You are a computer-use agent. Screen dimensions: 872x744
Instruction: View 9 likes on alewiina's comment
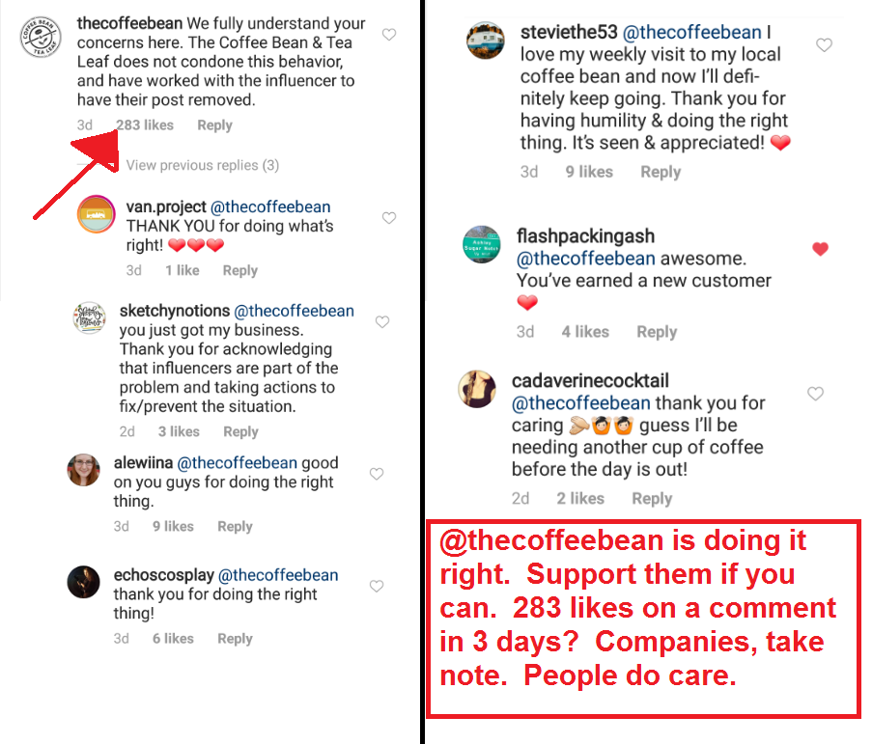pyautogui.click(x=173, y=527)
